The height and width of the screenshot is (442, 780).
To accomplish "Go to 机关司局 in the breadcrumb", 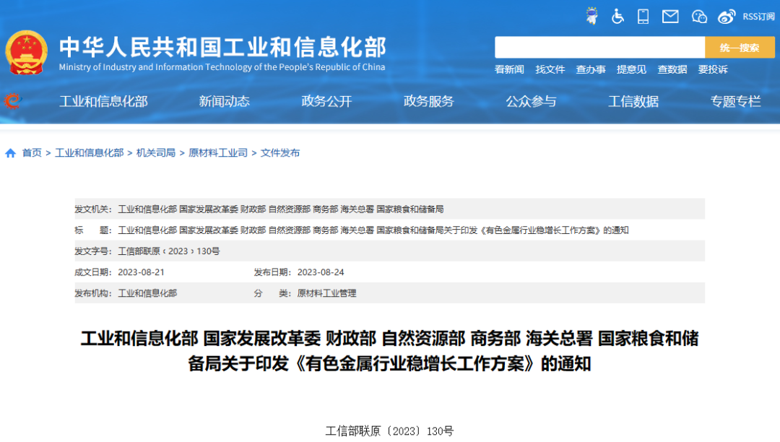I will pyautogui.click(x=156, y=153).
